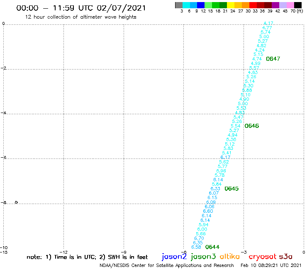Pick the lavender legend swatch

(x=283, y=5)
